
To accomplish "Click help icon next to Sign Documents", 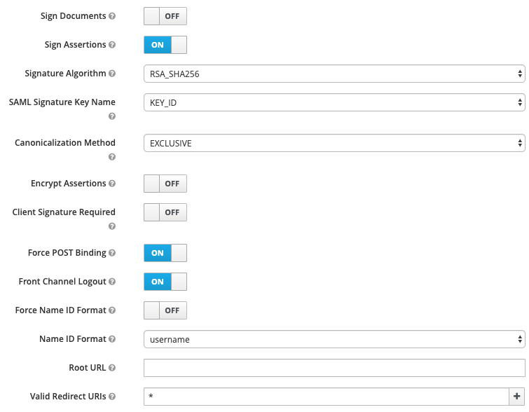I will point(112,16).
